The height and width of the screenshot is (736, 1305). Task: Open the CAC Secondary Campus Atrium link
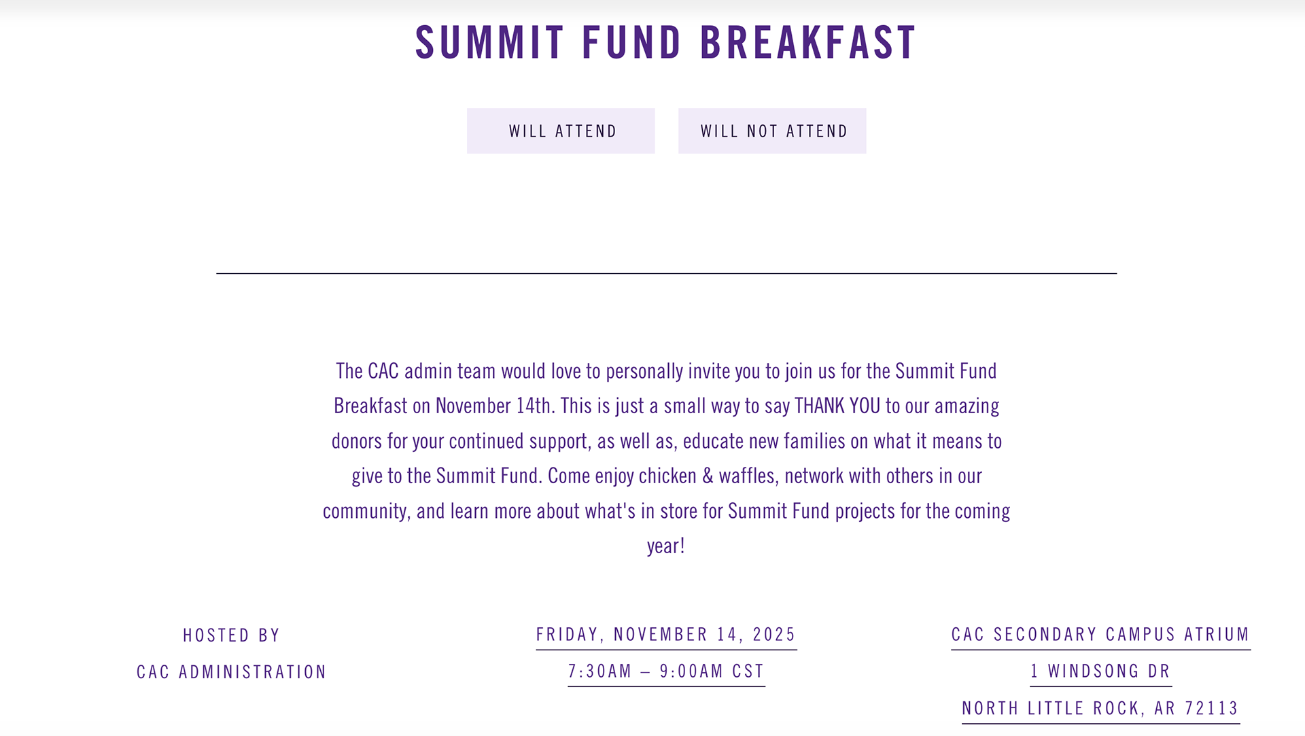point(1100,635)
